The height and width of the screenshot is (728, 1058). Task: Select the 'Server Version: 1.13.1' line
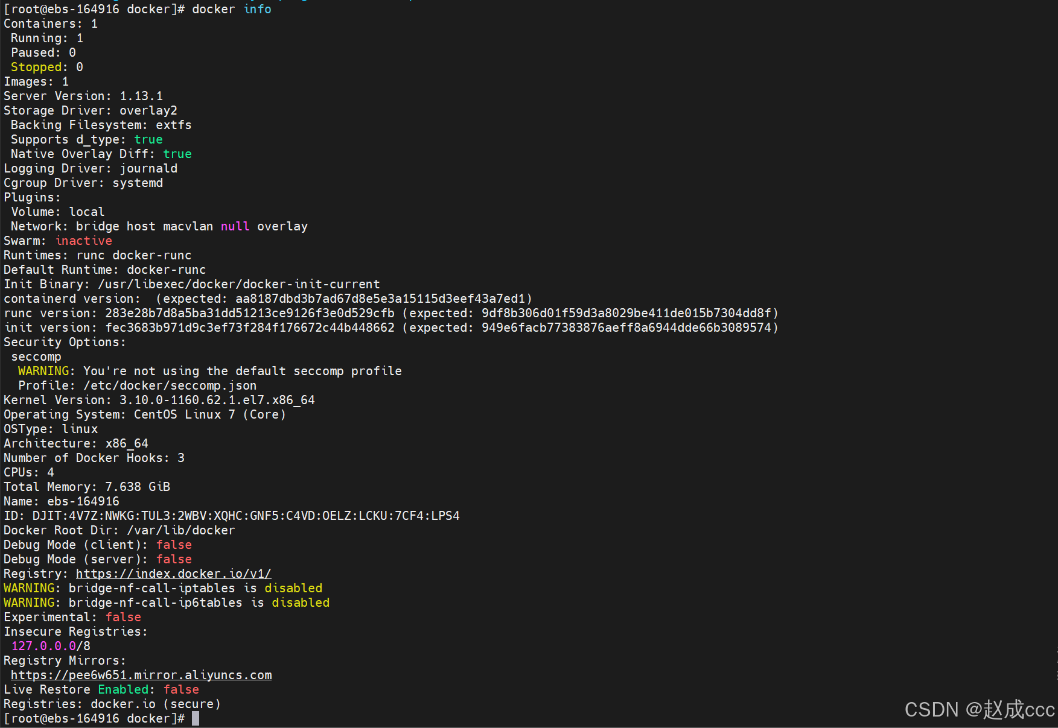click(83, 96)
